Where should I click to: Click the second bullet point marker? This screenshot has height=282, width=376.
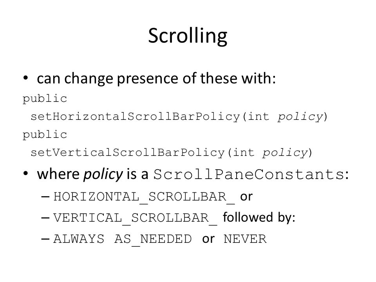(26, 174)
